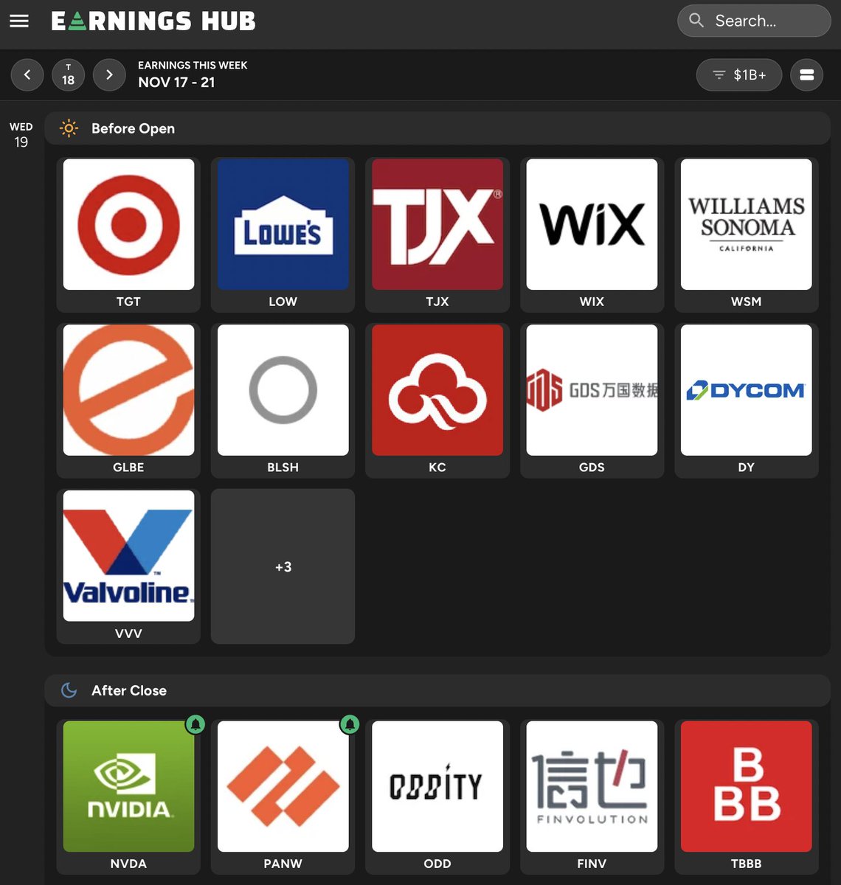Open the Williams Sonoma WSM card
Image resolution: width=841 pixels, height=885 pixels.
coord(746,234)
